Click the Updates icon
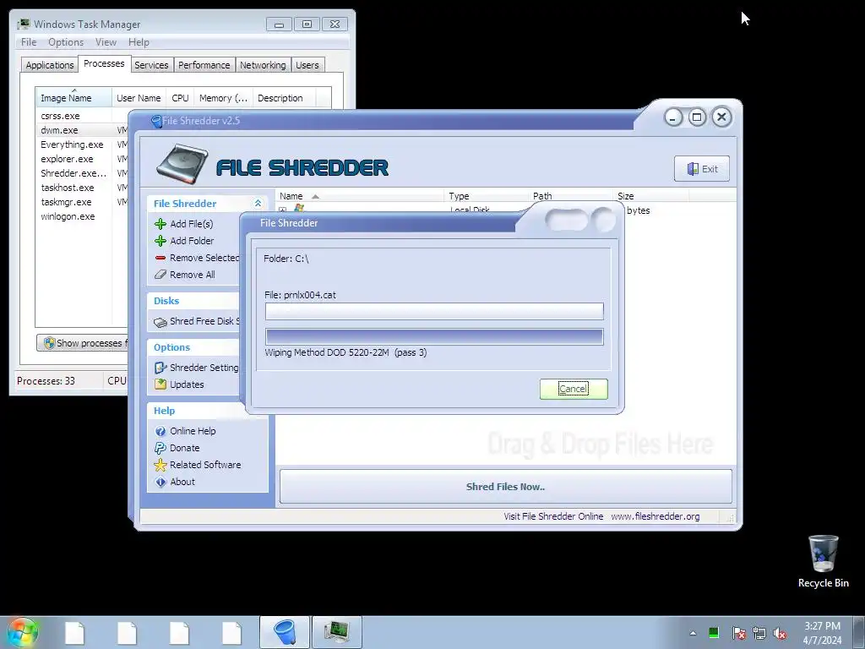 pos(160,384)
